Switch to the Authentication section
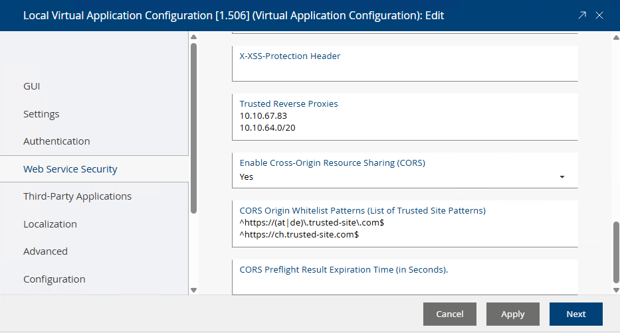Screen dimensions: 620x333 click(x=56, y=141)
